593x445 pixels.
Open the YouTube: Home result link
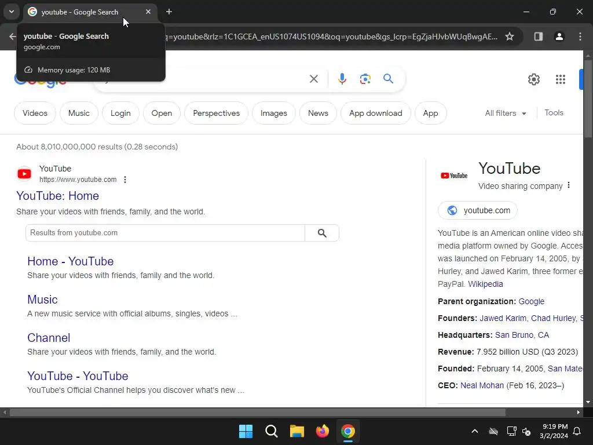[x=57, y=196]
